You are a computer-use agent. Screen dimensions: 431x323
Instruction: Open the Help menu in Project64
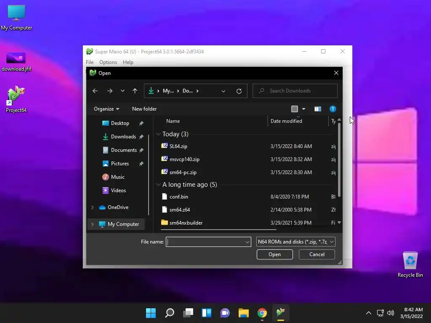click(x=128, y=62)
